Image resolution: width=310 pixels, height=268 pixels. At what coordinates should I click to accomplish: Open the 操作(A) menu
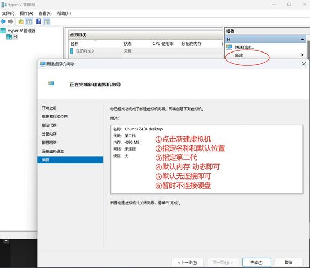[26, 13]
